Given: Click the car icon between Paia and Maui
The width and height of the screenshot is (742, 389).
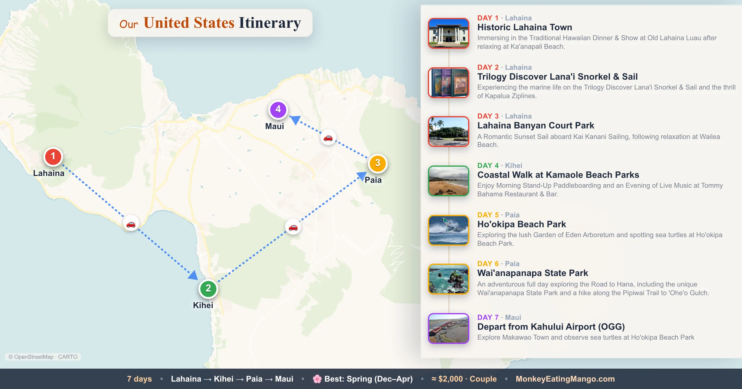Looking at the screenshot, I should point(328,137).
